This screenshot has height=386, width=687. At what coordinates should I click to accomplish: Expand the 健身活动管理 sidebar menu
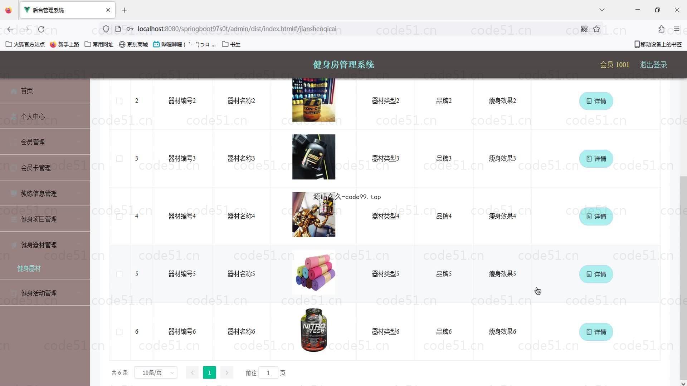tap(45, 293)
